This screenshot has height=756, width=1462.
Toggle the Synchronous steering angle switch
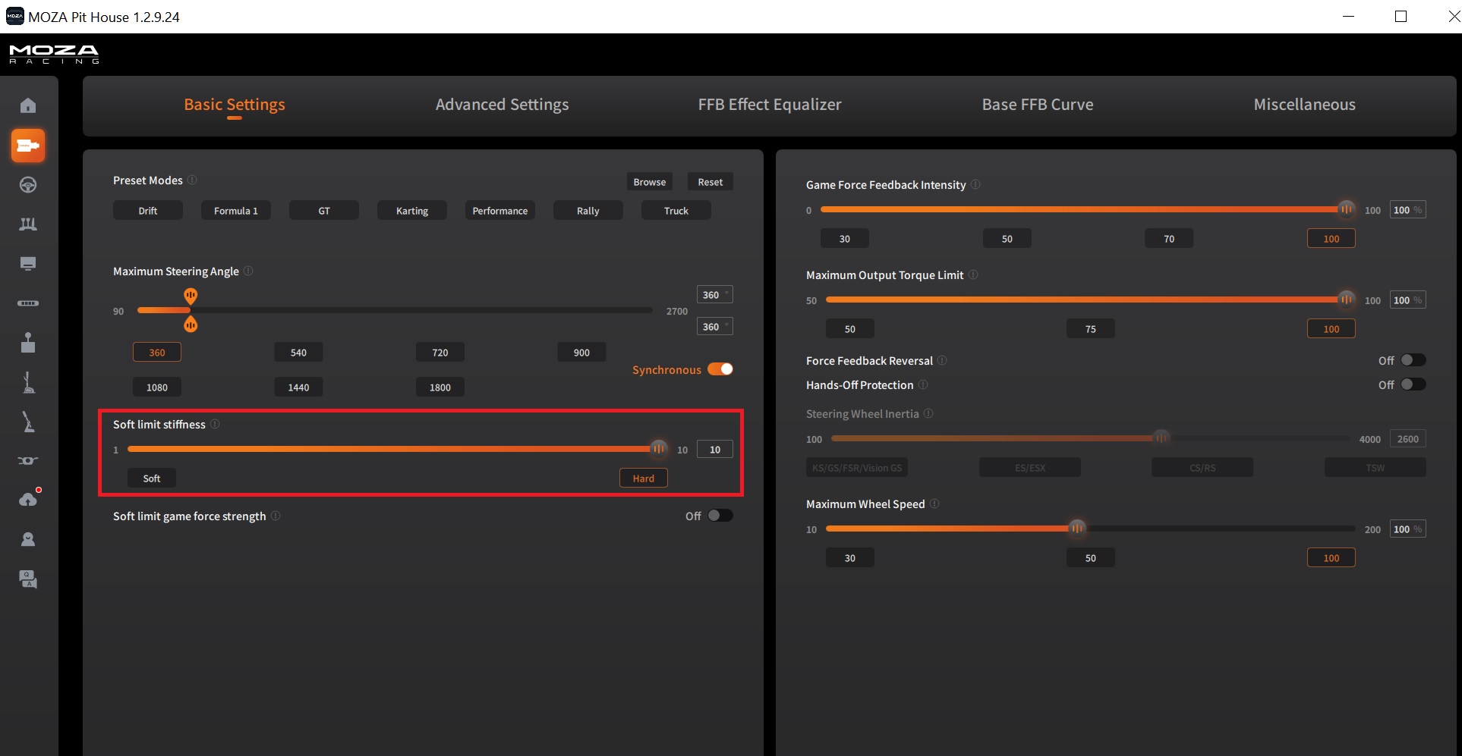[x=720, y=369]
